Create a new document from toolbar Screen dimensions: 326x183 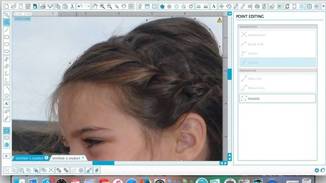point(7,7)
